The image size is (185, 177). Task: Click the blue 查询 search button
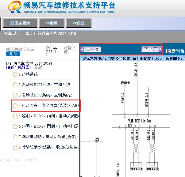coord(13,54)
